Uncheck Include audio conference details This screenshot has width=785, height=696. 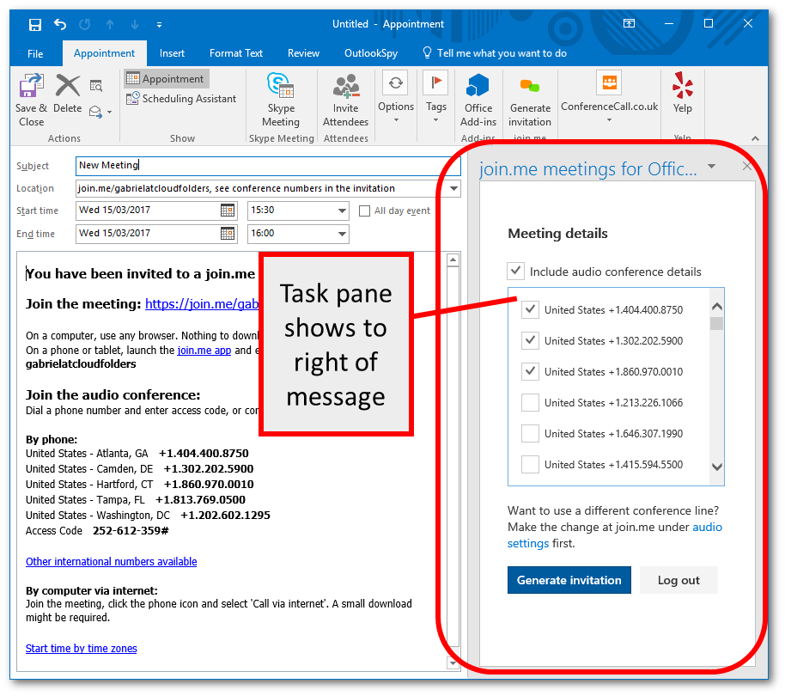[516, 272]
